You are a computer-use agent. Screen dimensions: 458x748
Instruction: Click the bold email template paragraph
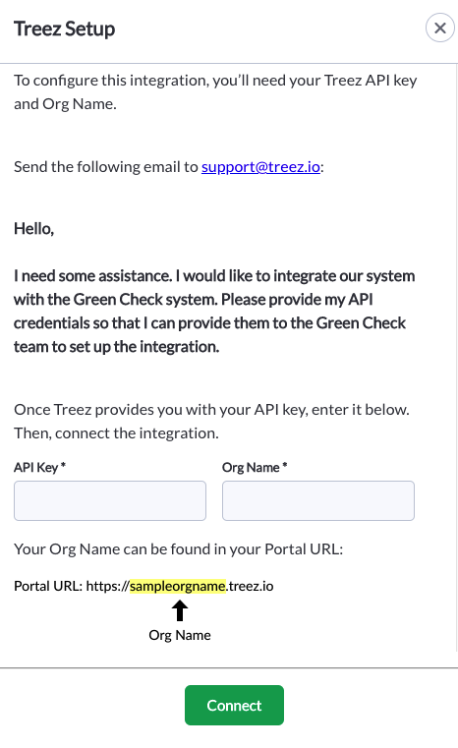point(214,311)
